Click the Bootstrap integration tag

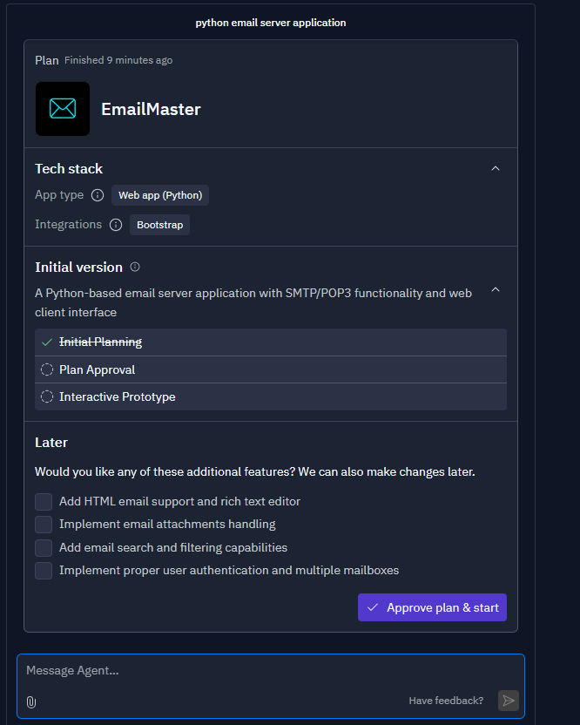click(x=159, y=225)
